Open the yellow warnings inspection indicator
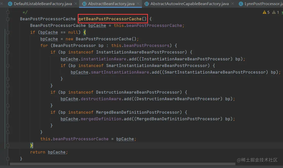 pyautogui.click(x=266, y=12)
